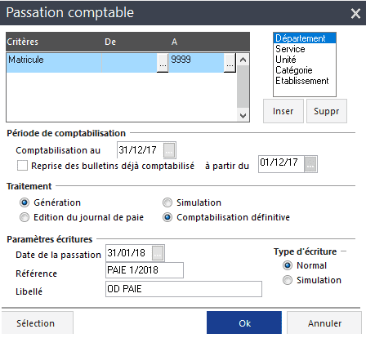
Task: Select Edition du journal de paie option
Action: (x=25, y=217)
